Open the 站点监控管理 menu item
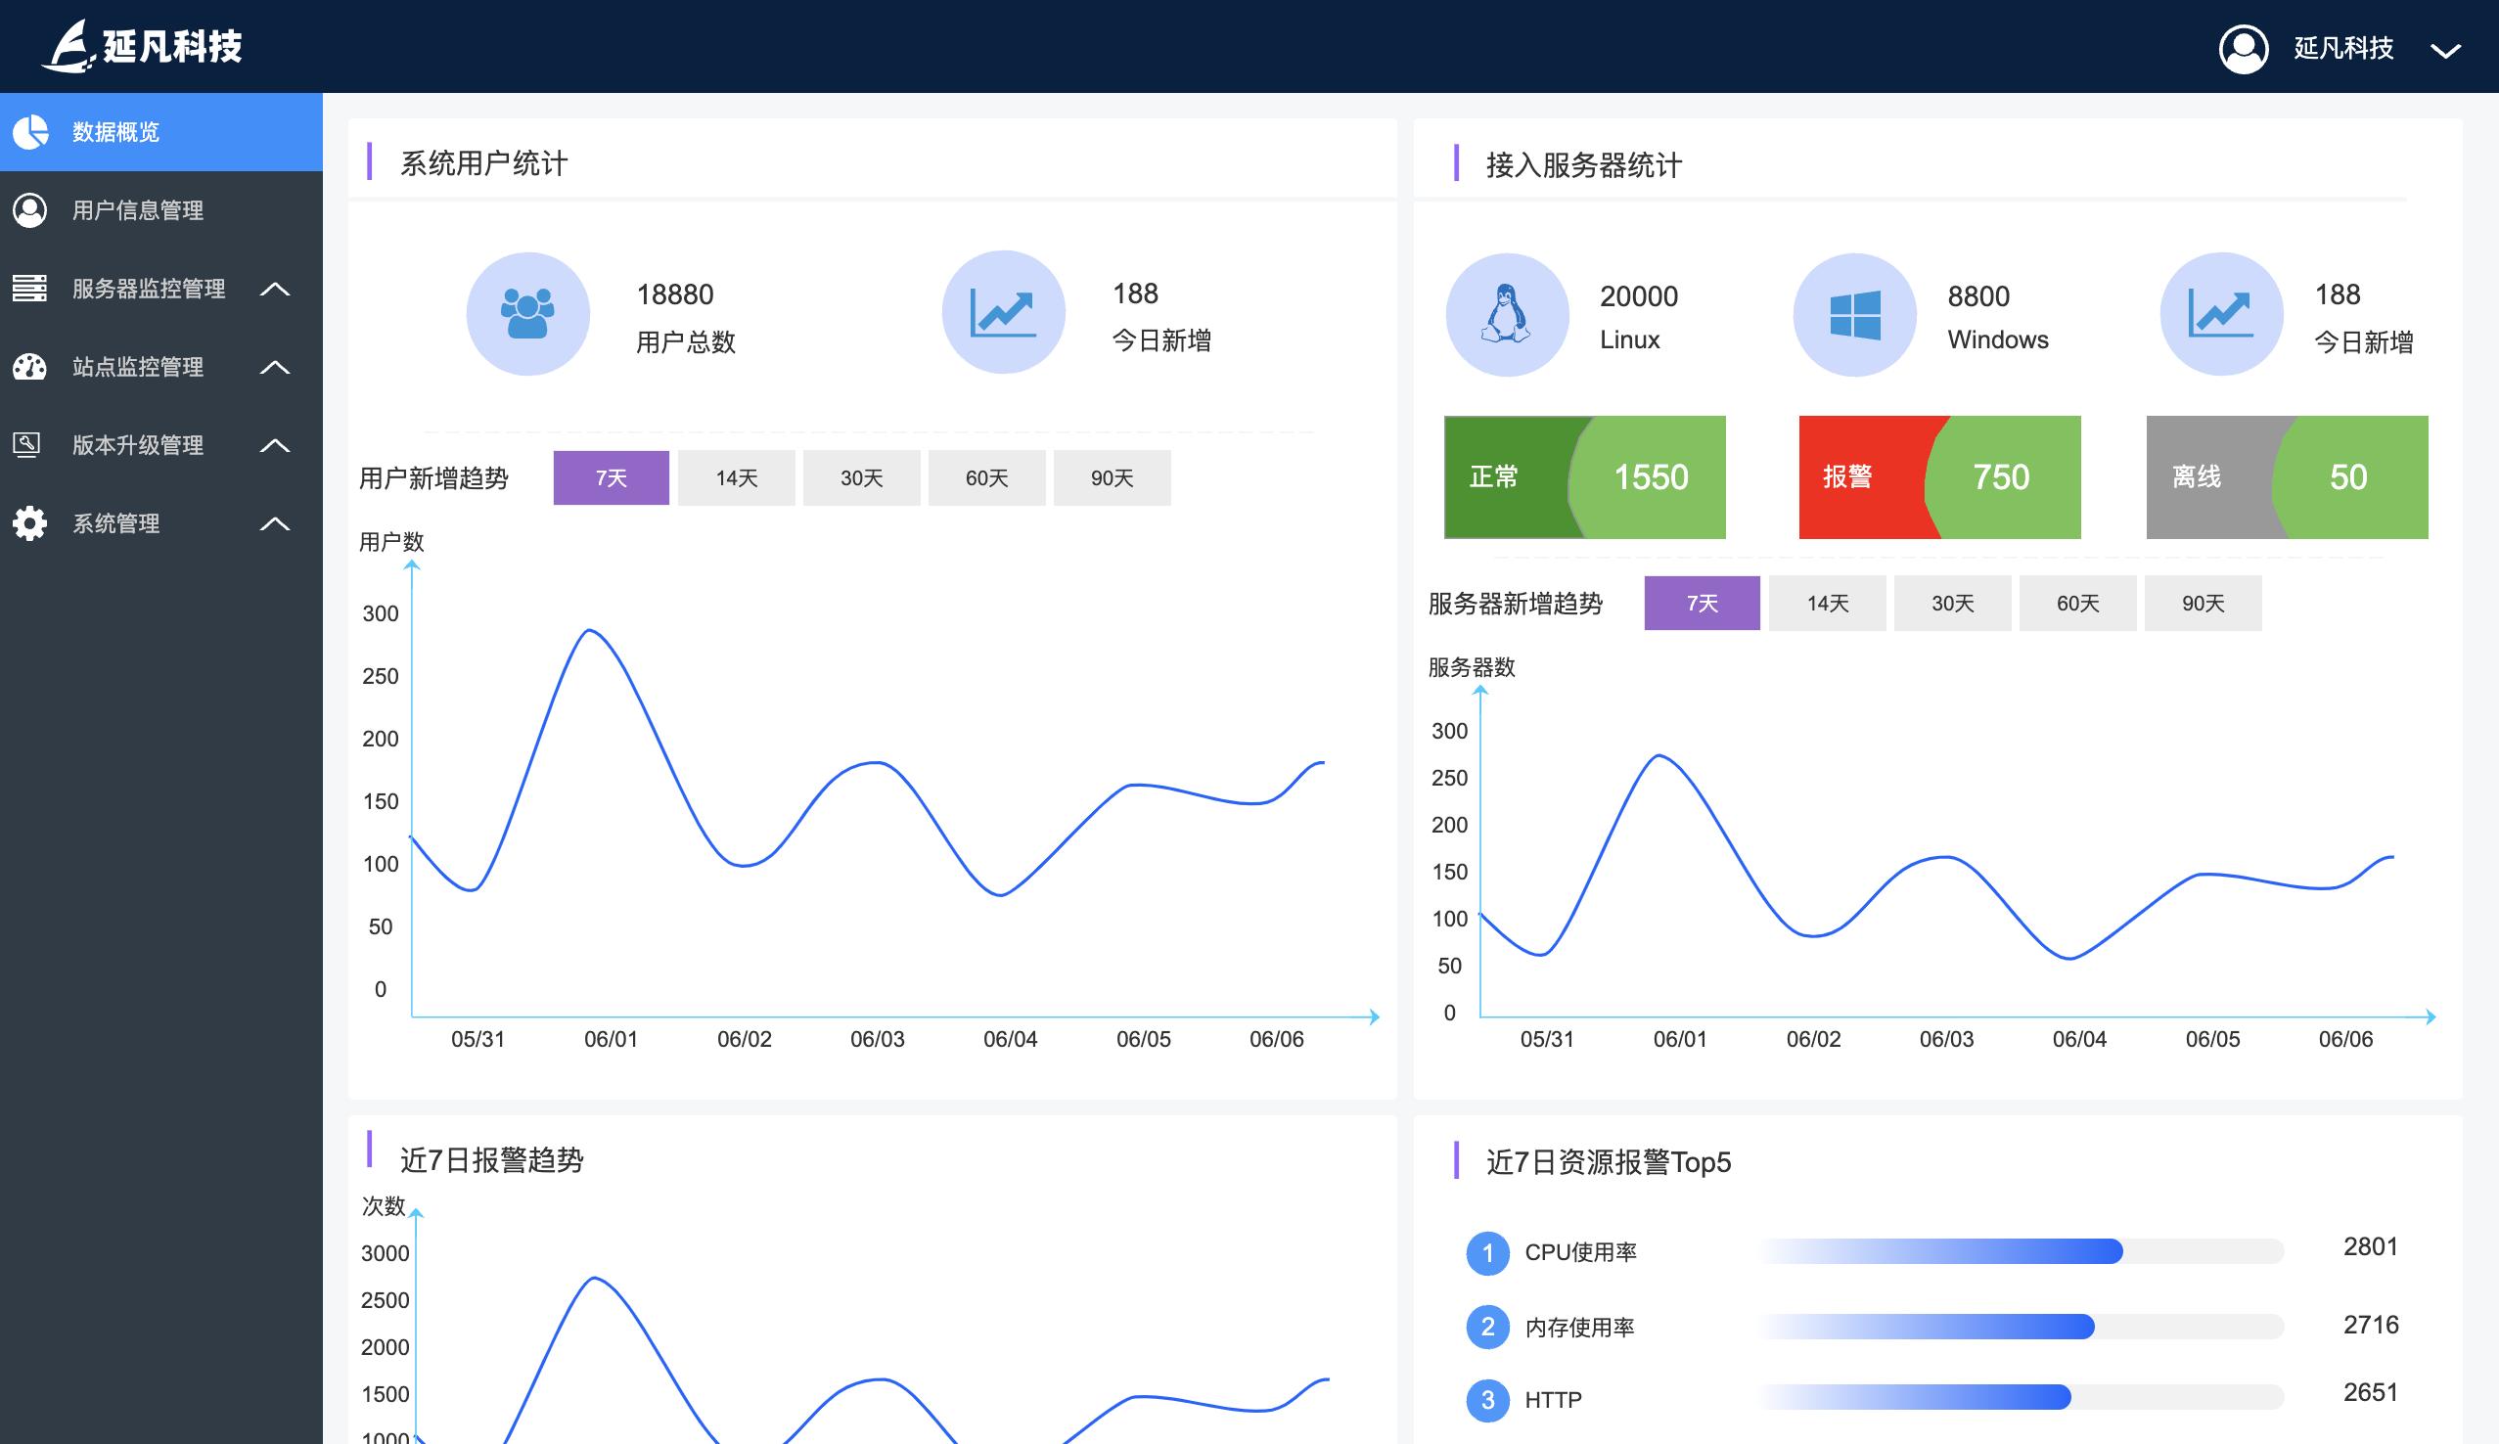 (x=138, y=367)
